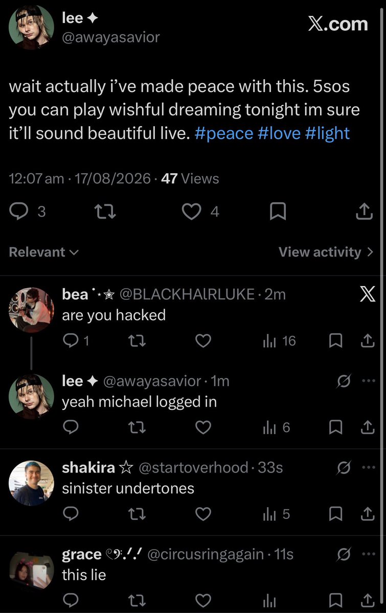The width and height of the screenshot is (386, 613).
Task: Expand View activity chevron link
Action: 326,252
